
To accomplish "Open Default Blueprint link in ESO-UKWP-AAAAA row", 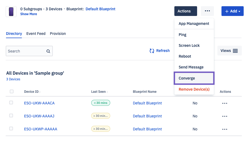I will coord(147,129).
